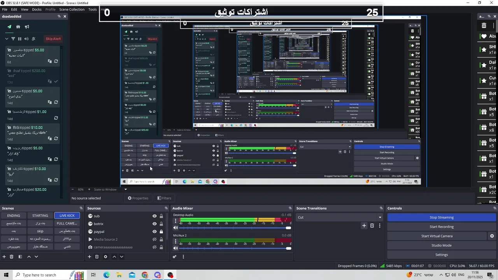Viewport: 498px width, 280px height.
Task: Remove the scene transition with trash icon
Action: coord(372,226)
